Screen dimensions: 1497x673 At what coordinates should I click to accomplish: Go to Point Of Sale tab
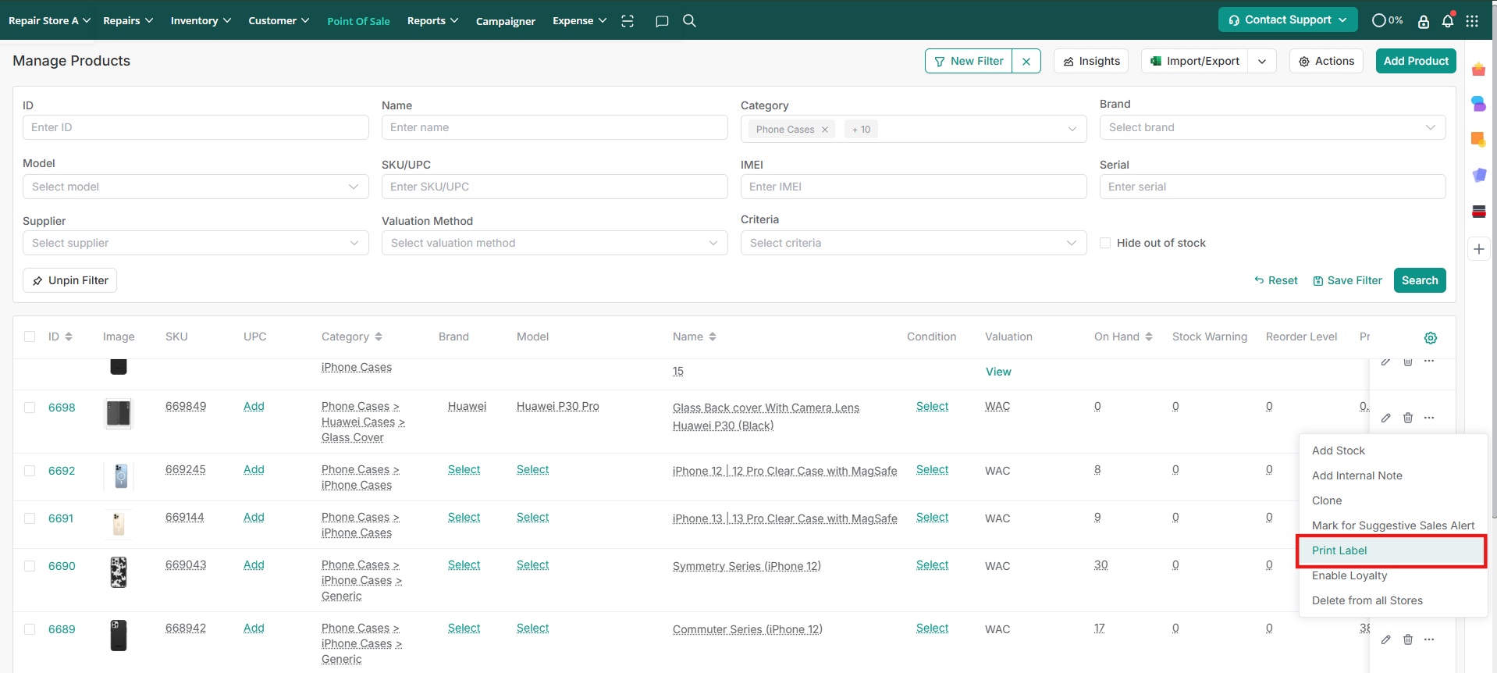point(358,21)
